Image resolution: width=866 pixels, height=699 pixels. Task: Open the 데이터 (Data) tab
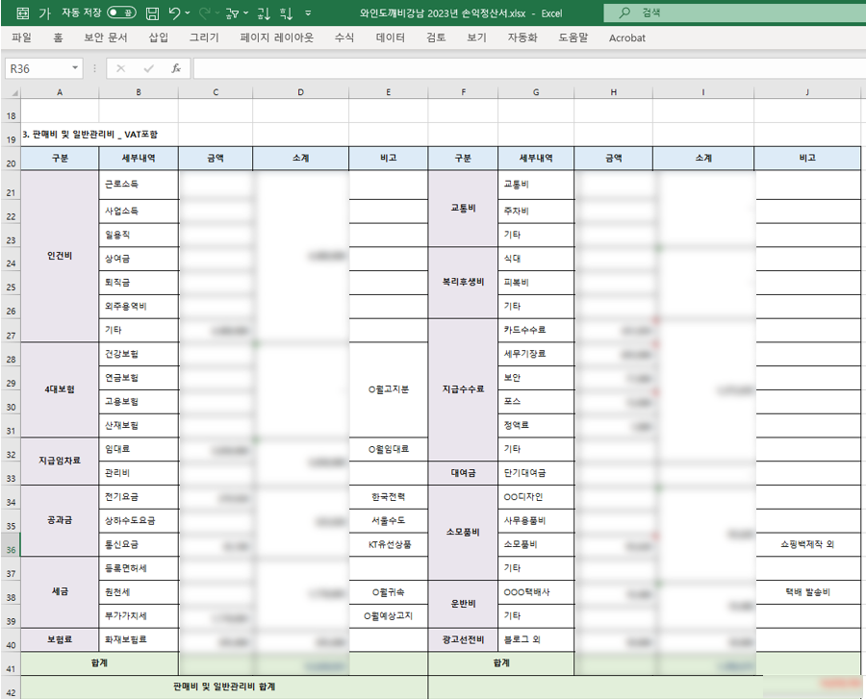coord(391,37)
